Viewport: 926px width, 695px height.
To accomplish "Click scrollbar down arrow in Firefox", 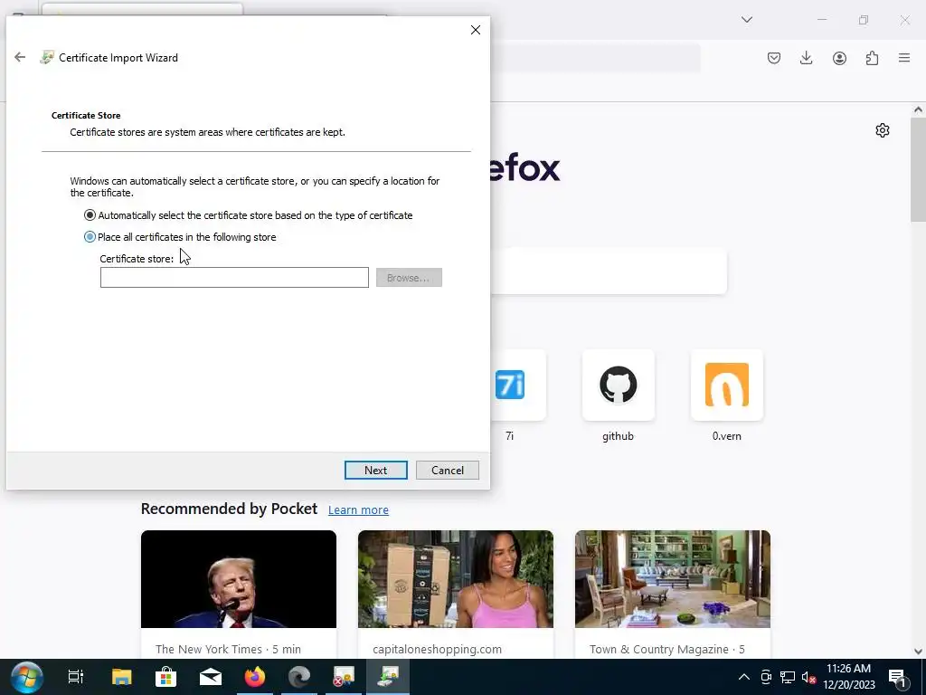I will coord(918,651).
